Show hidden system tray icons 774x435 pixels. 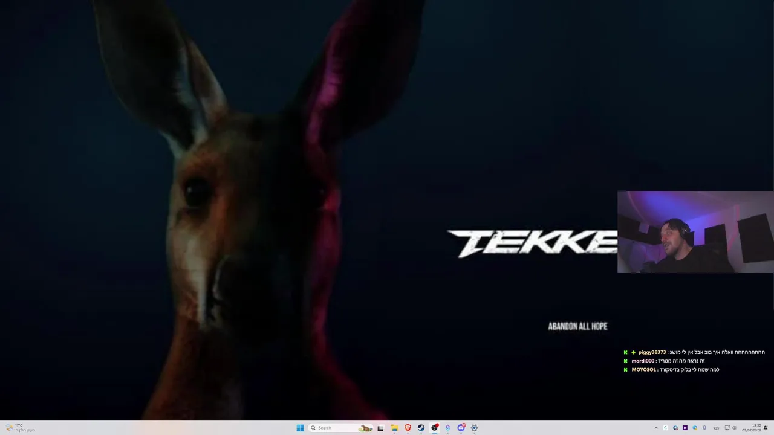point(656,428)
